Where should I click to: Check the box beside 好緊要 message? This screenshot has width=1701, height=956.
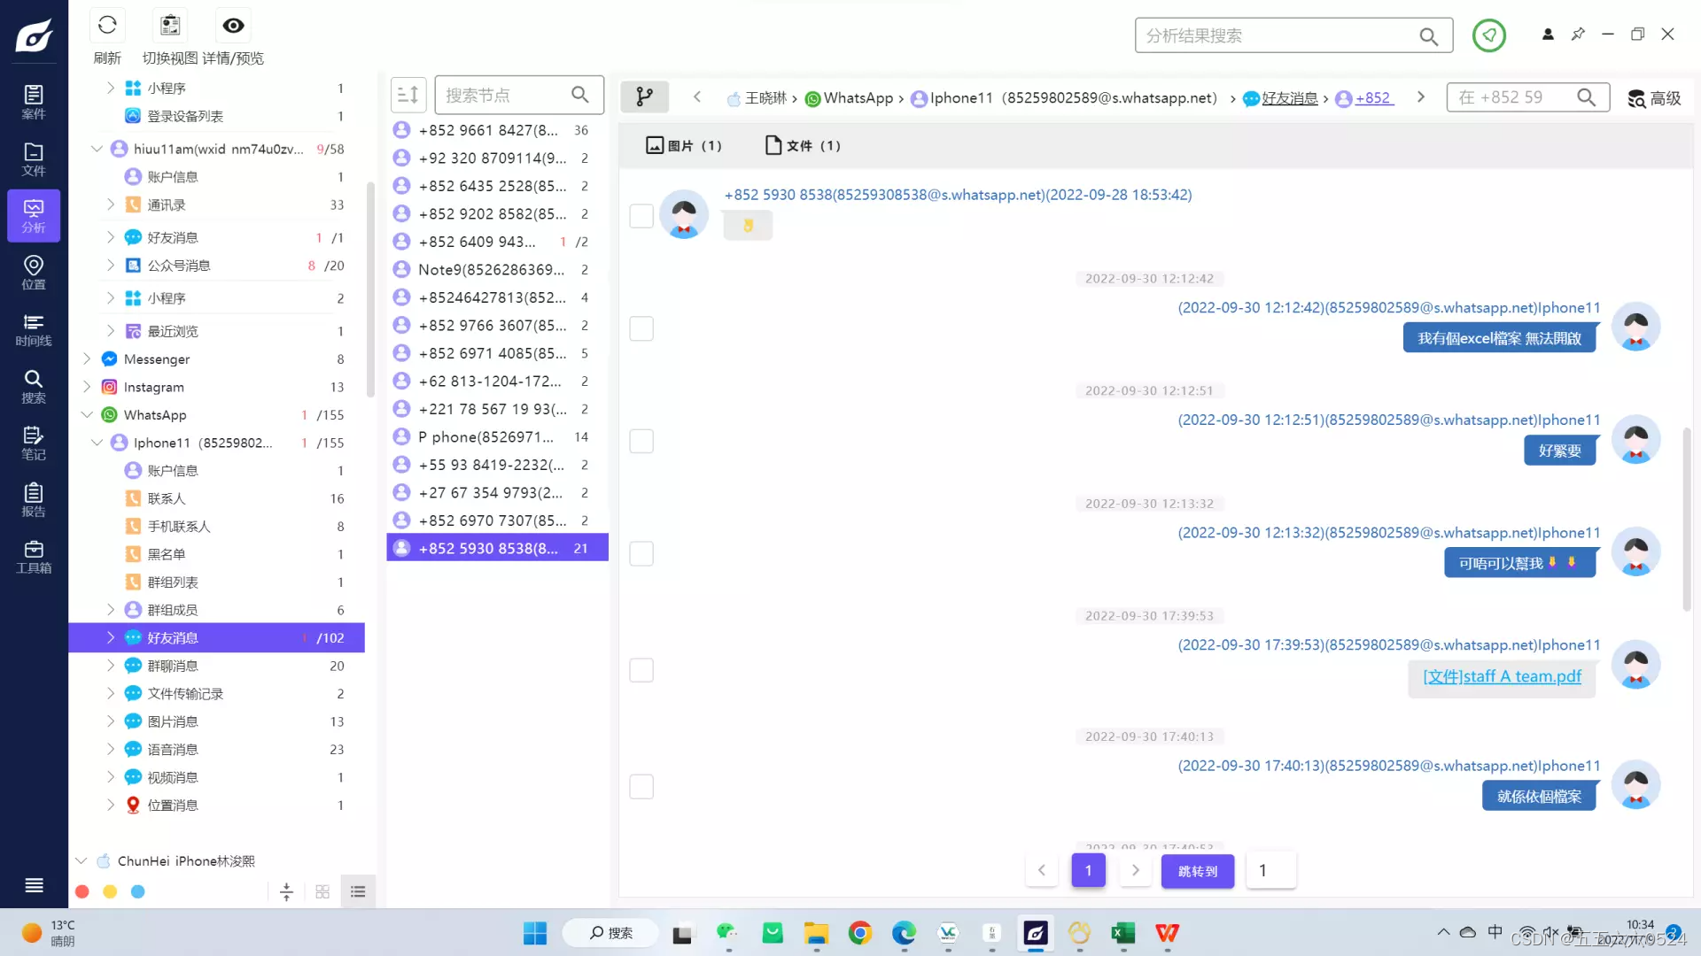(641, 441)
